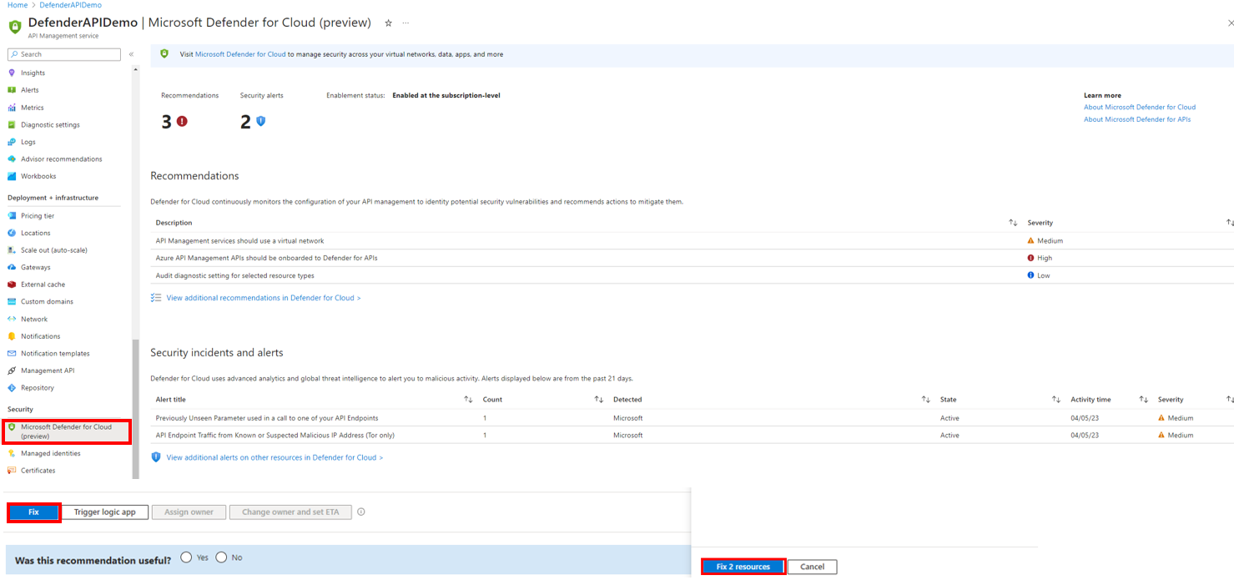Click the sidebar Search input field

[64, 54]
